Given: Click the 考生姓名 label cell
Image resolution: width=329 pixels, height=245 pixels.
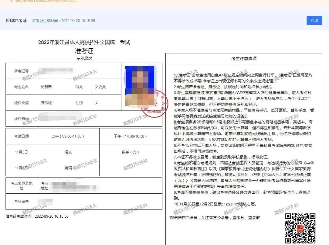Looking at the screenshot, I should pos(21,87).
